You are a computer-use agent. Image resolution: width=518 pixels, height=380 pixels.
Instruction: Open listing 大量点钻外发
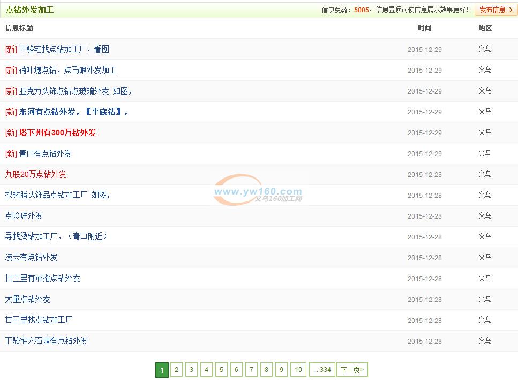28,299
